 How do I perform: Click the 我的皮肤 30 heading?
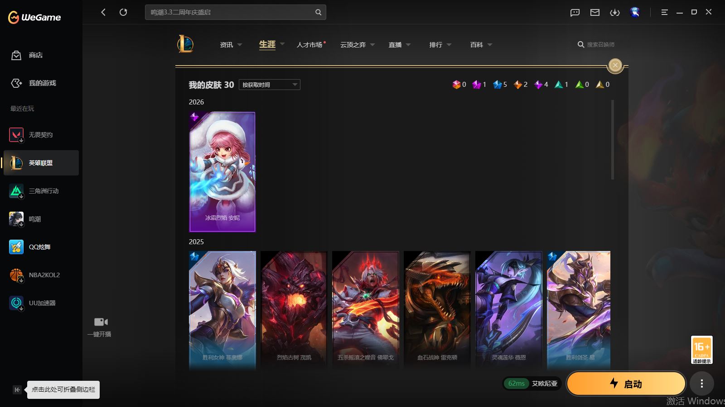pos(211,85)
